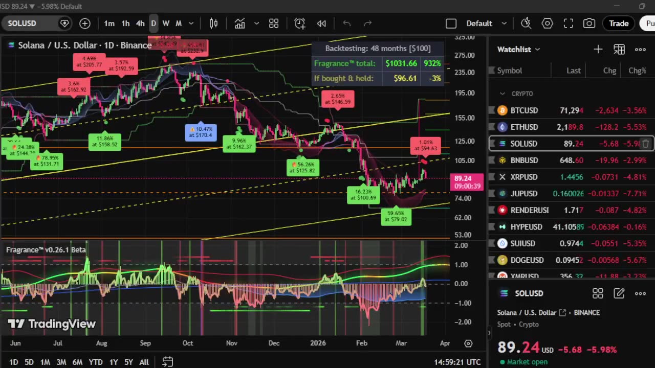This screenshot has height=368, width=655.
Task: Sort the watchlist by Last column
Action: tap(574, 71)
